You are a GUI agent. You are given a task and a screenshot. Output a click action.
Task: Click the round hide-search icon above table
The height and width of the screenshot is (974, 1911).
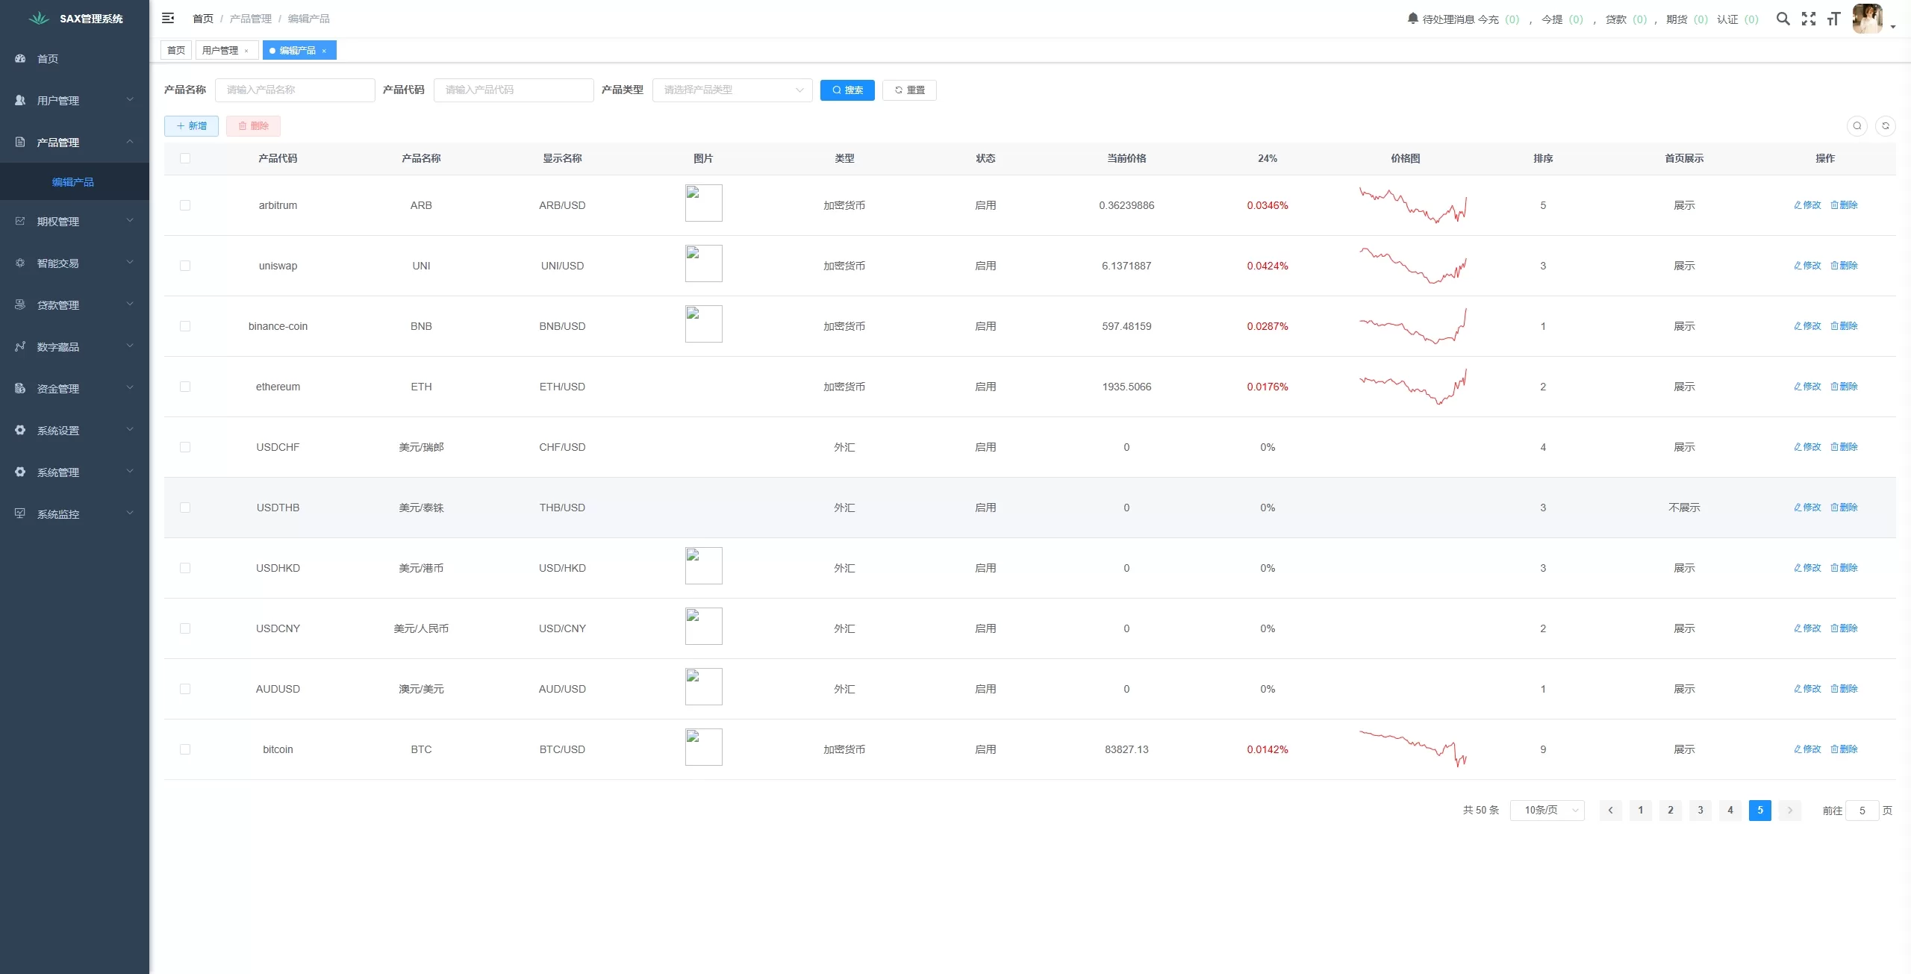1857,126
